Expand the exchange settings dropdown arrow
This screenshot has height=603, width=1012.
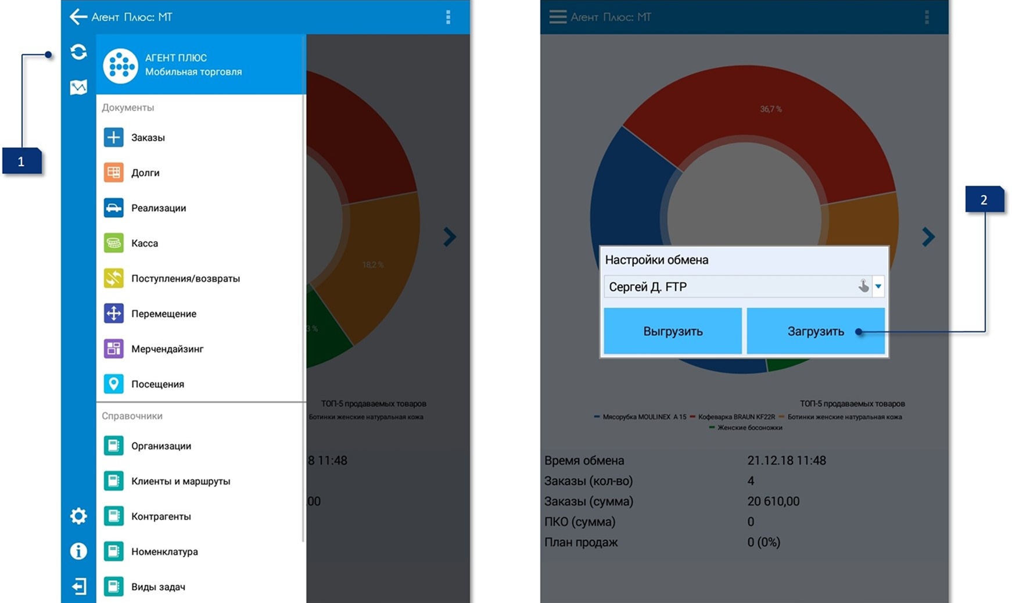click(878, 286)
